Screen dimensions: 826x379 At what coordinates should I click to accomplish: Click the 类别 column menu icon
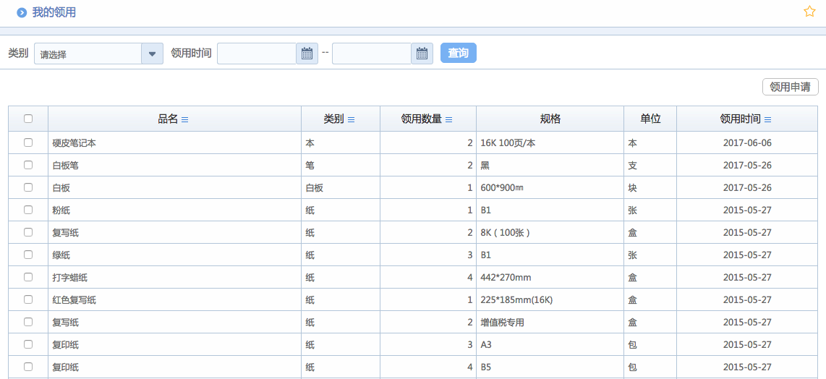(351, 119)
